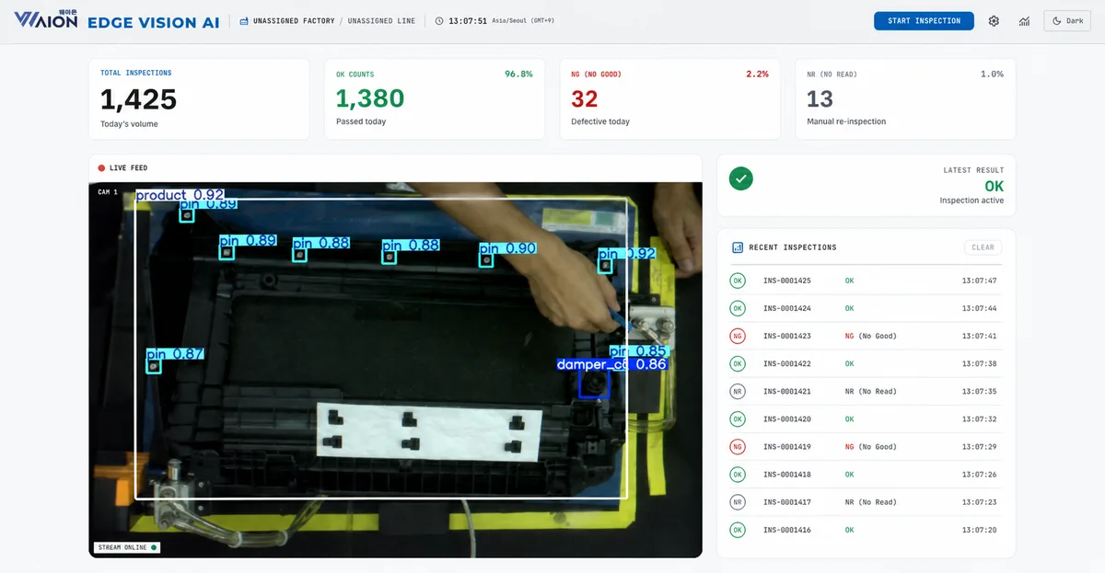Click timestamp 13:07:20 in recent list
The height and width of the screenshot is (573, 1105).
point(980,530)
